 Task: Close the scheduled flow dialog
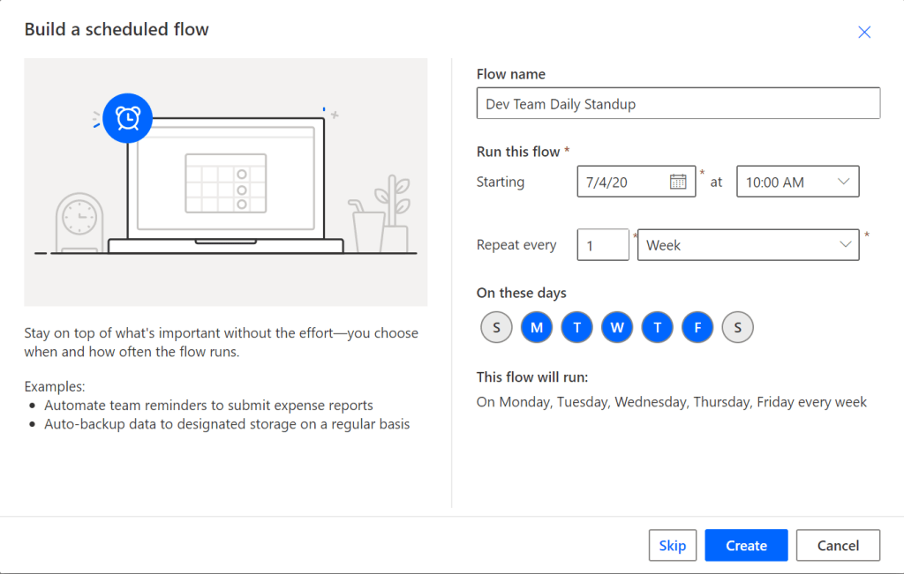pos(864,33)
